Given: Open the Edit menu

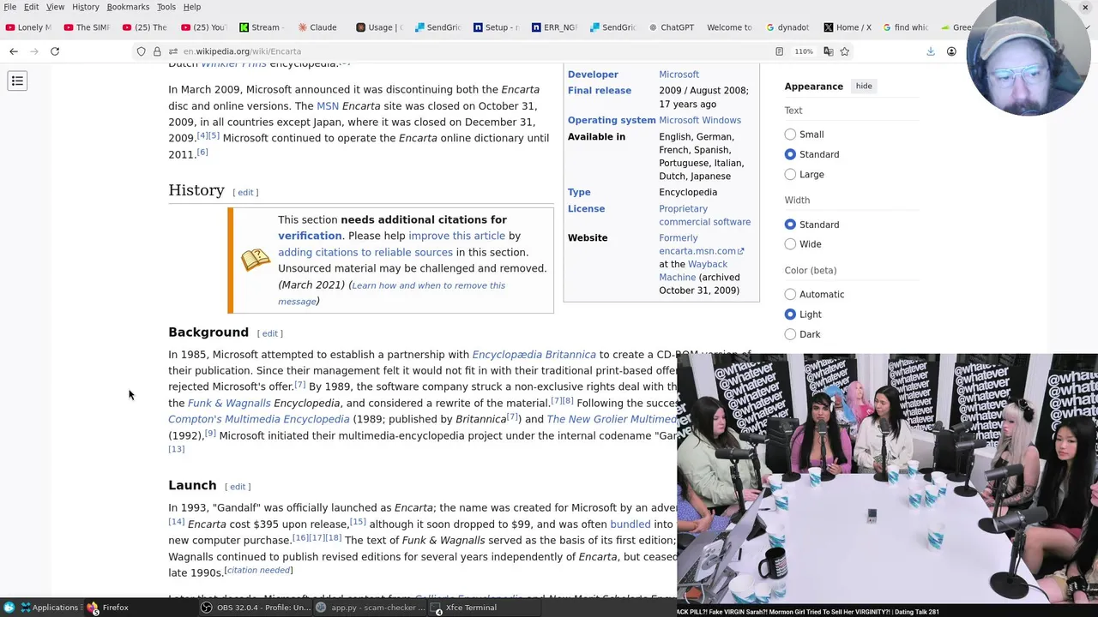Looking at the screenshot, I should coord(31,7).
